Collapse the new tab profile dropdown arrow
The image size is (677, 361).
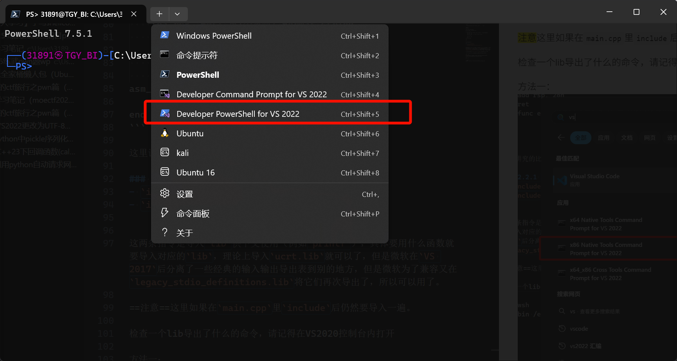178,14
